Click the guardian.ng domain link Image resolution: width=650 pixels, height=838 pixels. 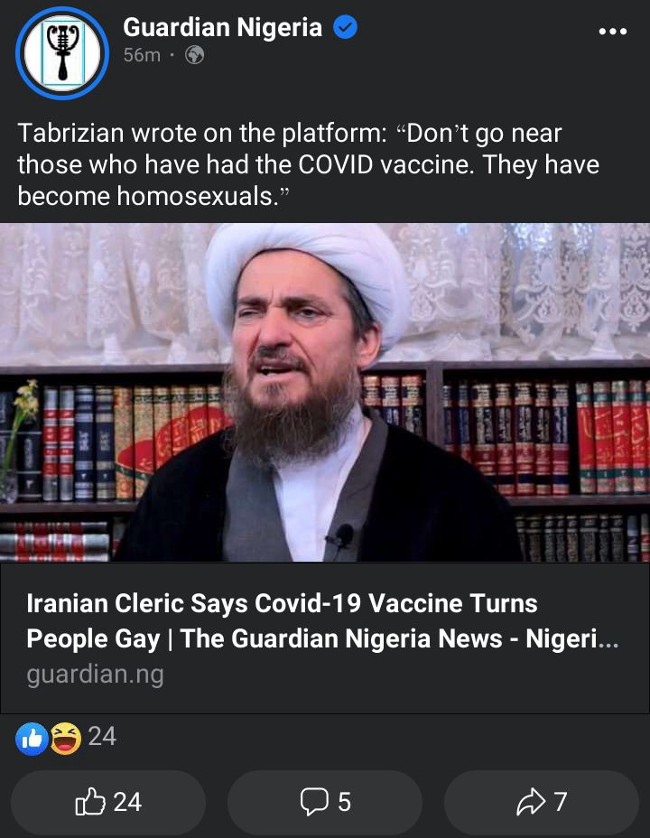(x=95, y=674)
